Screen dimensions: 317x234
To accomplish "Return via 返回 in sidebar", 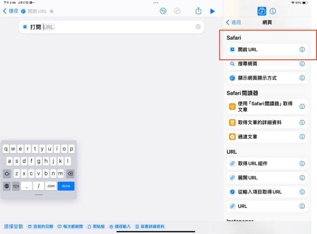I will (233, 22).
